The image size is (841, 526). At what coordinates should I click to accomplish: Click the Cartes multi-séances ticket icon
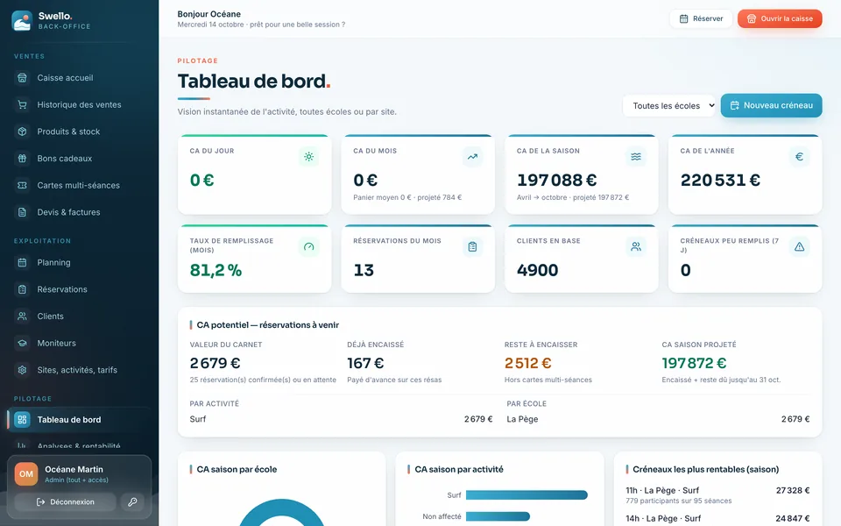[22, 185]
